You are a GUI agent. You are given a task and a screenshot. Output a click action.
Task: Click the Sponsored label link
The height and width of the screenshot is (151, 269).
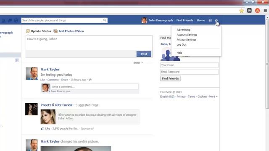point(87,128)
